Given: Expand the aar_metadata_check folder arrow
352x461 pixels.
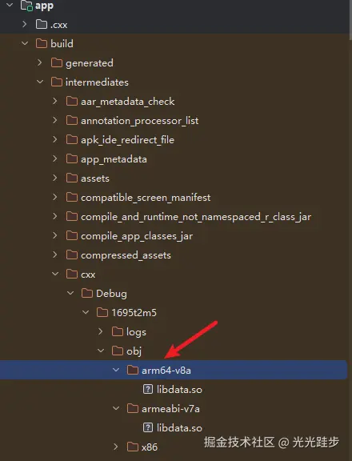Looking at the screenshot, I should [x=55, y=101].
